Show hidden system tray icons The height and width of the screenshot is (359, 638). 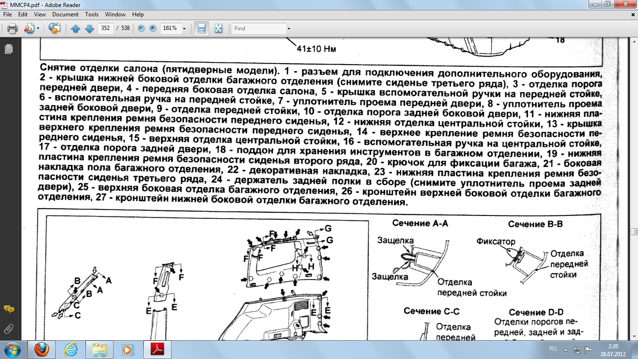click(566, 349)
